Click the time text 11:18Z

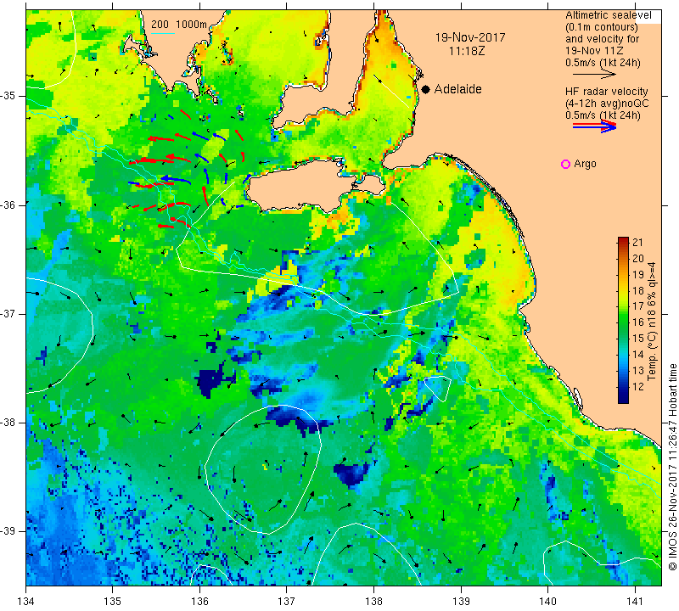click(466, 51)
